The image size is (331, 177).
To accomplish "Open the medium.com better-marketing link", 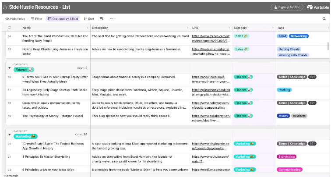I will coord(211,51).
